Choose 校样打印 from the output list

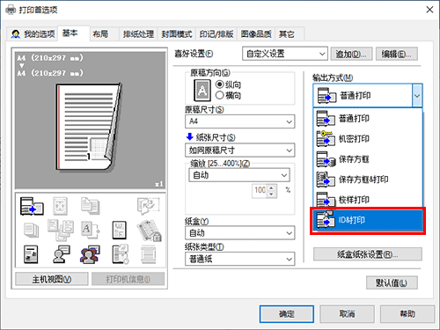click(x=368, y=200)
